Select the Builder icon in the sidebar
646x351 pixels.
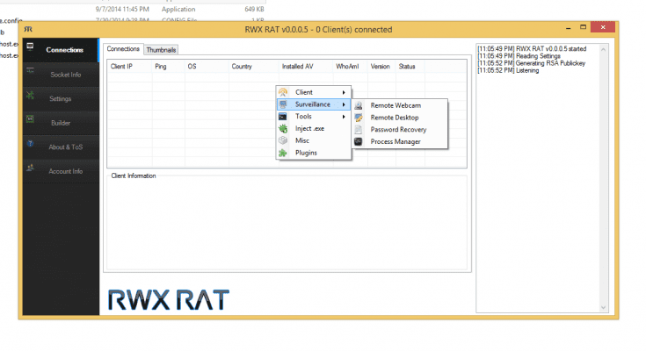click(x=31, y=120)
